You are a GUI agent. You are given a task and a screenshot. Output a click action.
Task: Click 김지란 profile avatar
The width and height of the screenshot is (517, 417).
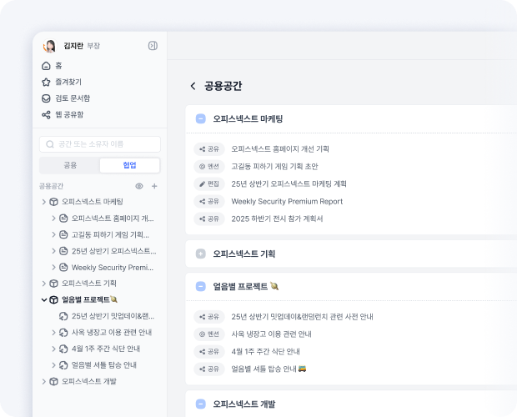[x=50, y=46]
